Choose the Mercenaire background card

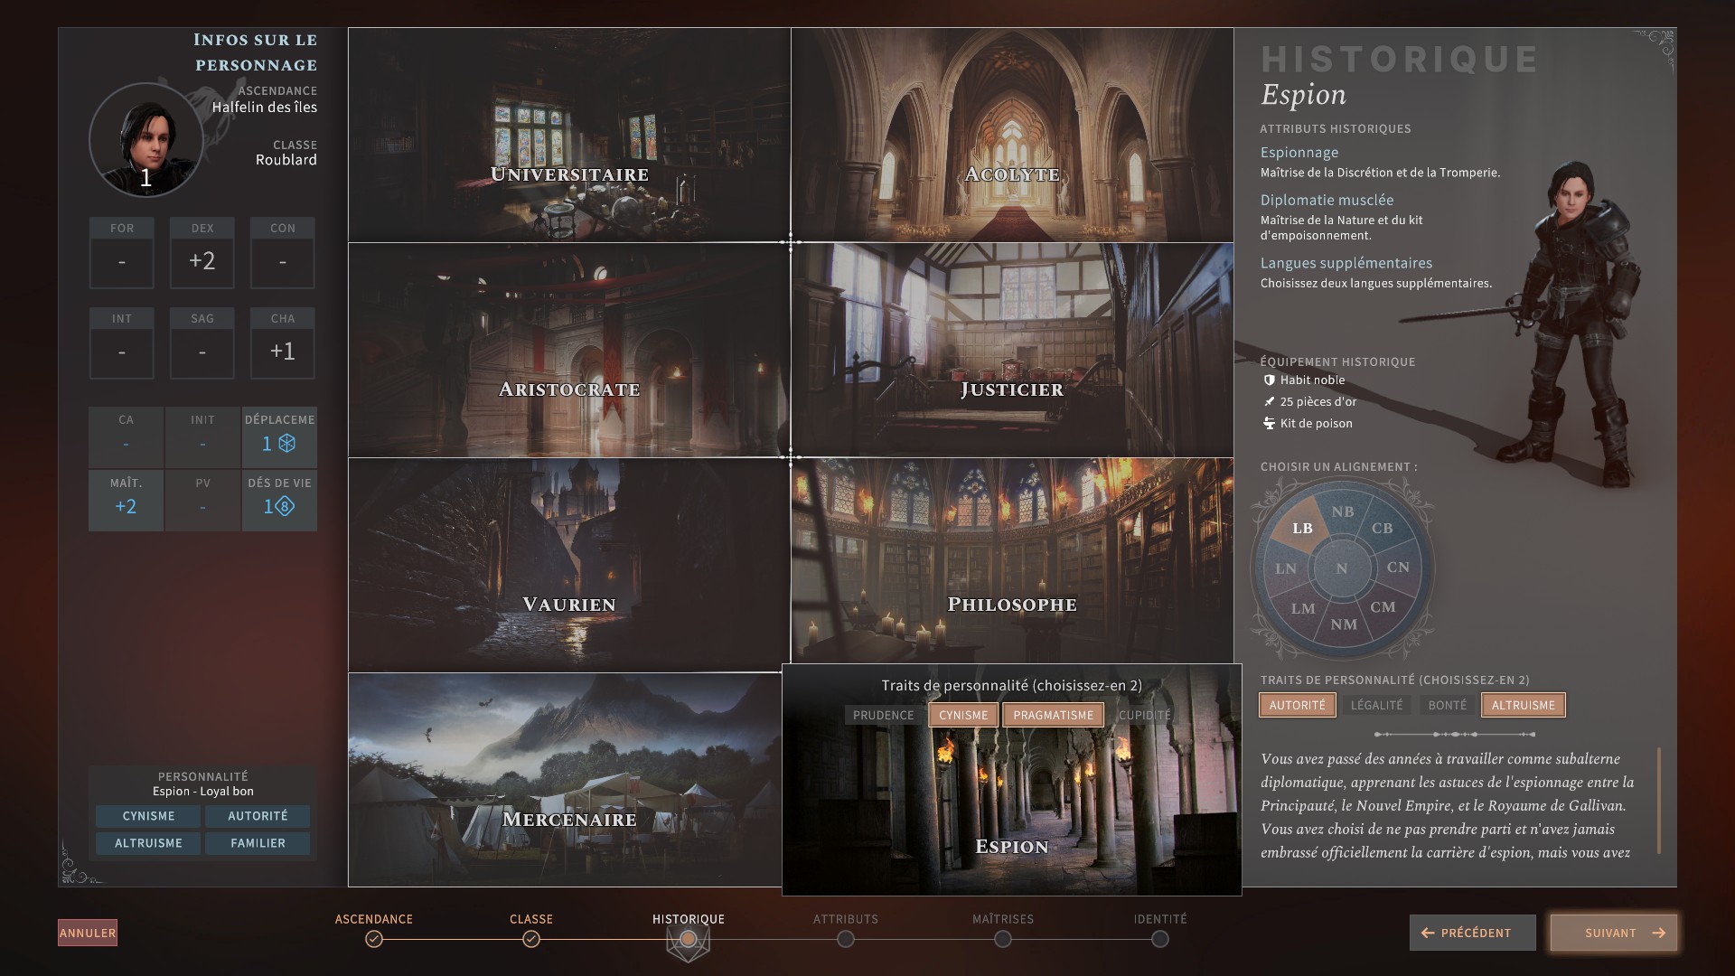[565, 780]
